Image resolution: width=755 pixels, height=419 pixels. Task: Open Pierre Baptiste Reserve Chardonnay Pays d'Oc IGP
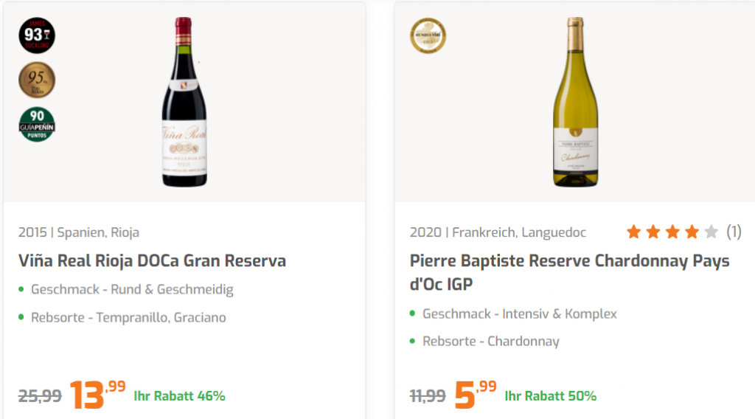(x=569, y=272)
